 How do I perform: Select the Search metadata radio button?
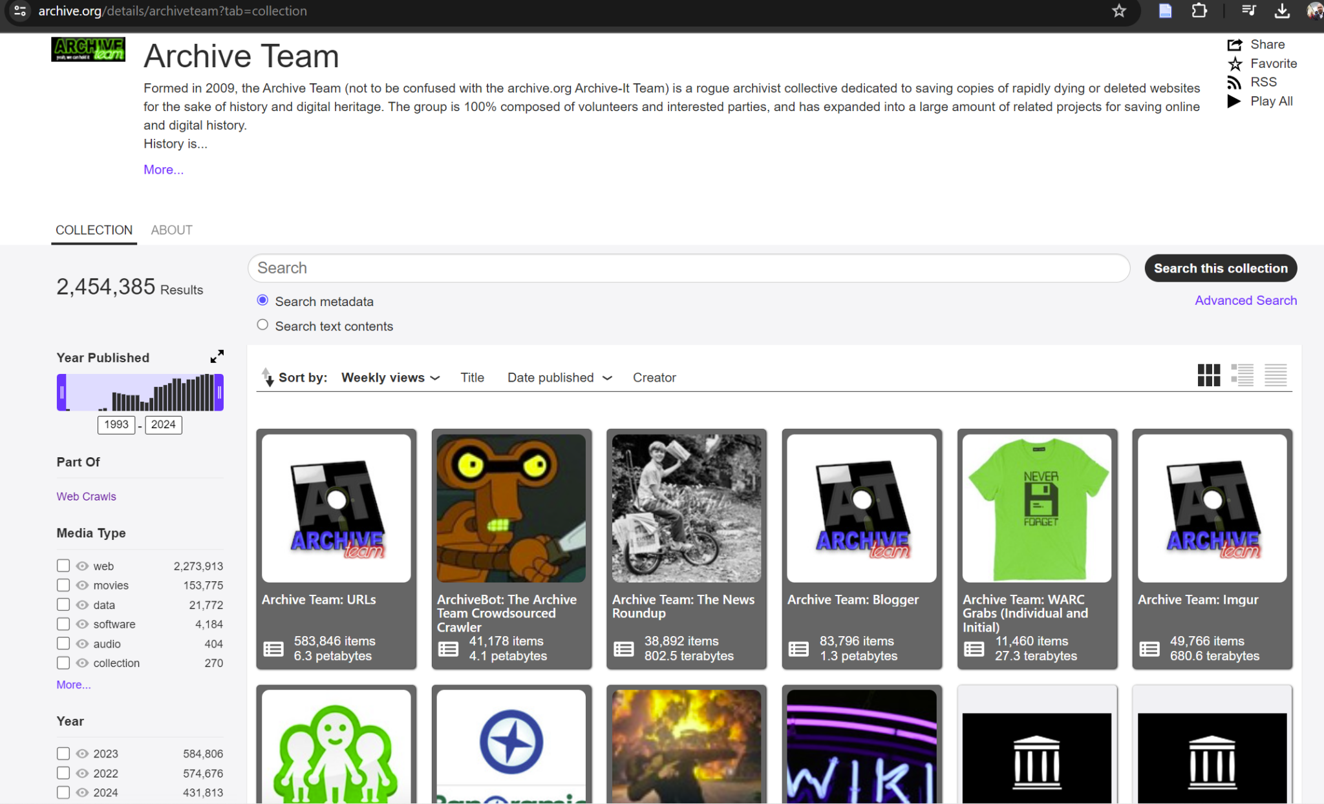point(263,300)
